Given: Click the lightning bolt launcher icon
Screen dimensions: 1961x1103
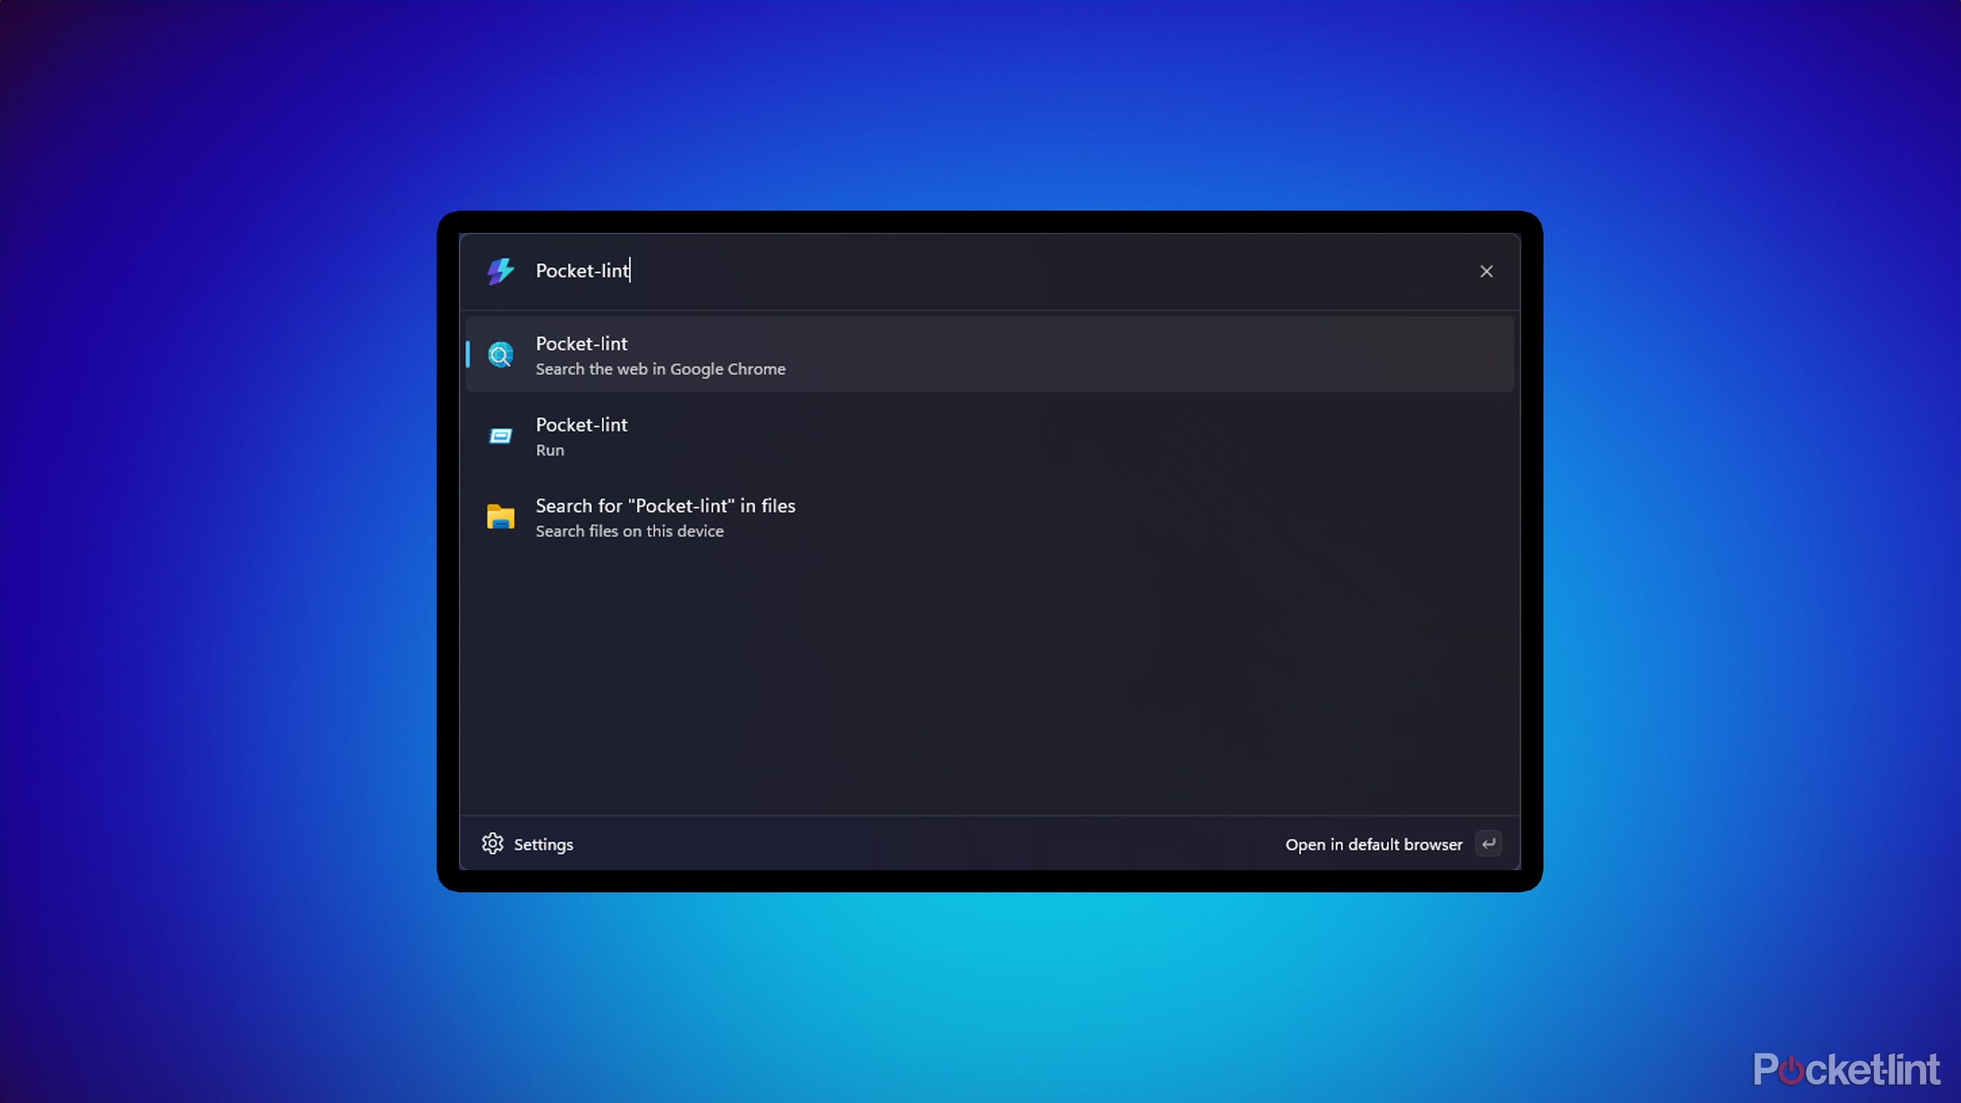Looking at the screenshot, I should click(500, 271).
